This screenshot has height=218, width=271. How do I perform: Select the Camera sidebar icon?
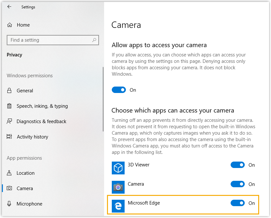[x=9, y=188]
